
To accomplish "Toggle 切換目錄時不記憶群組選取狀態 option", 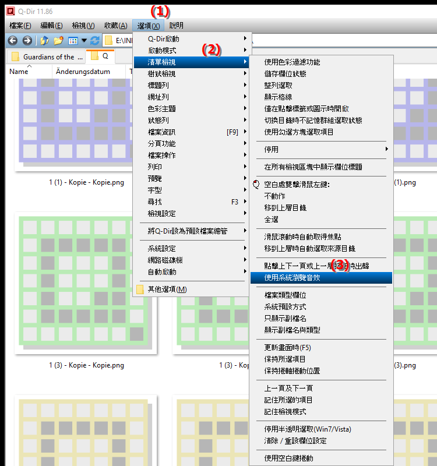I will point(322,120).
